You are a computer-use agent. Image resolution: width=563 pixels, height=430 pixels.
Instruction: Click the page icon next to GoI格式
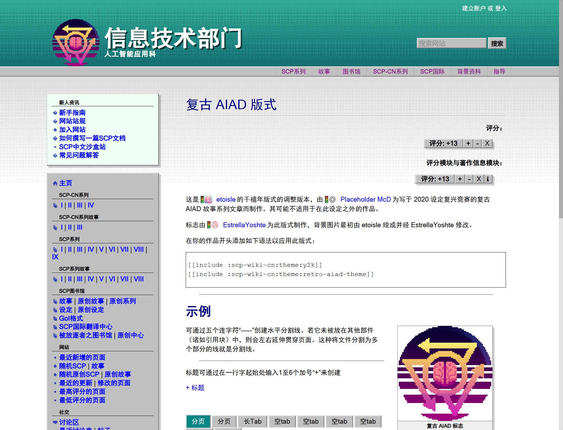(x=55, y=318)
